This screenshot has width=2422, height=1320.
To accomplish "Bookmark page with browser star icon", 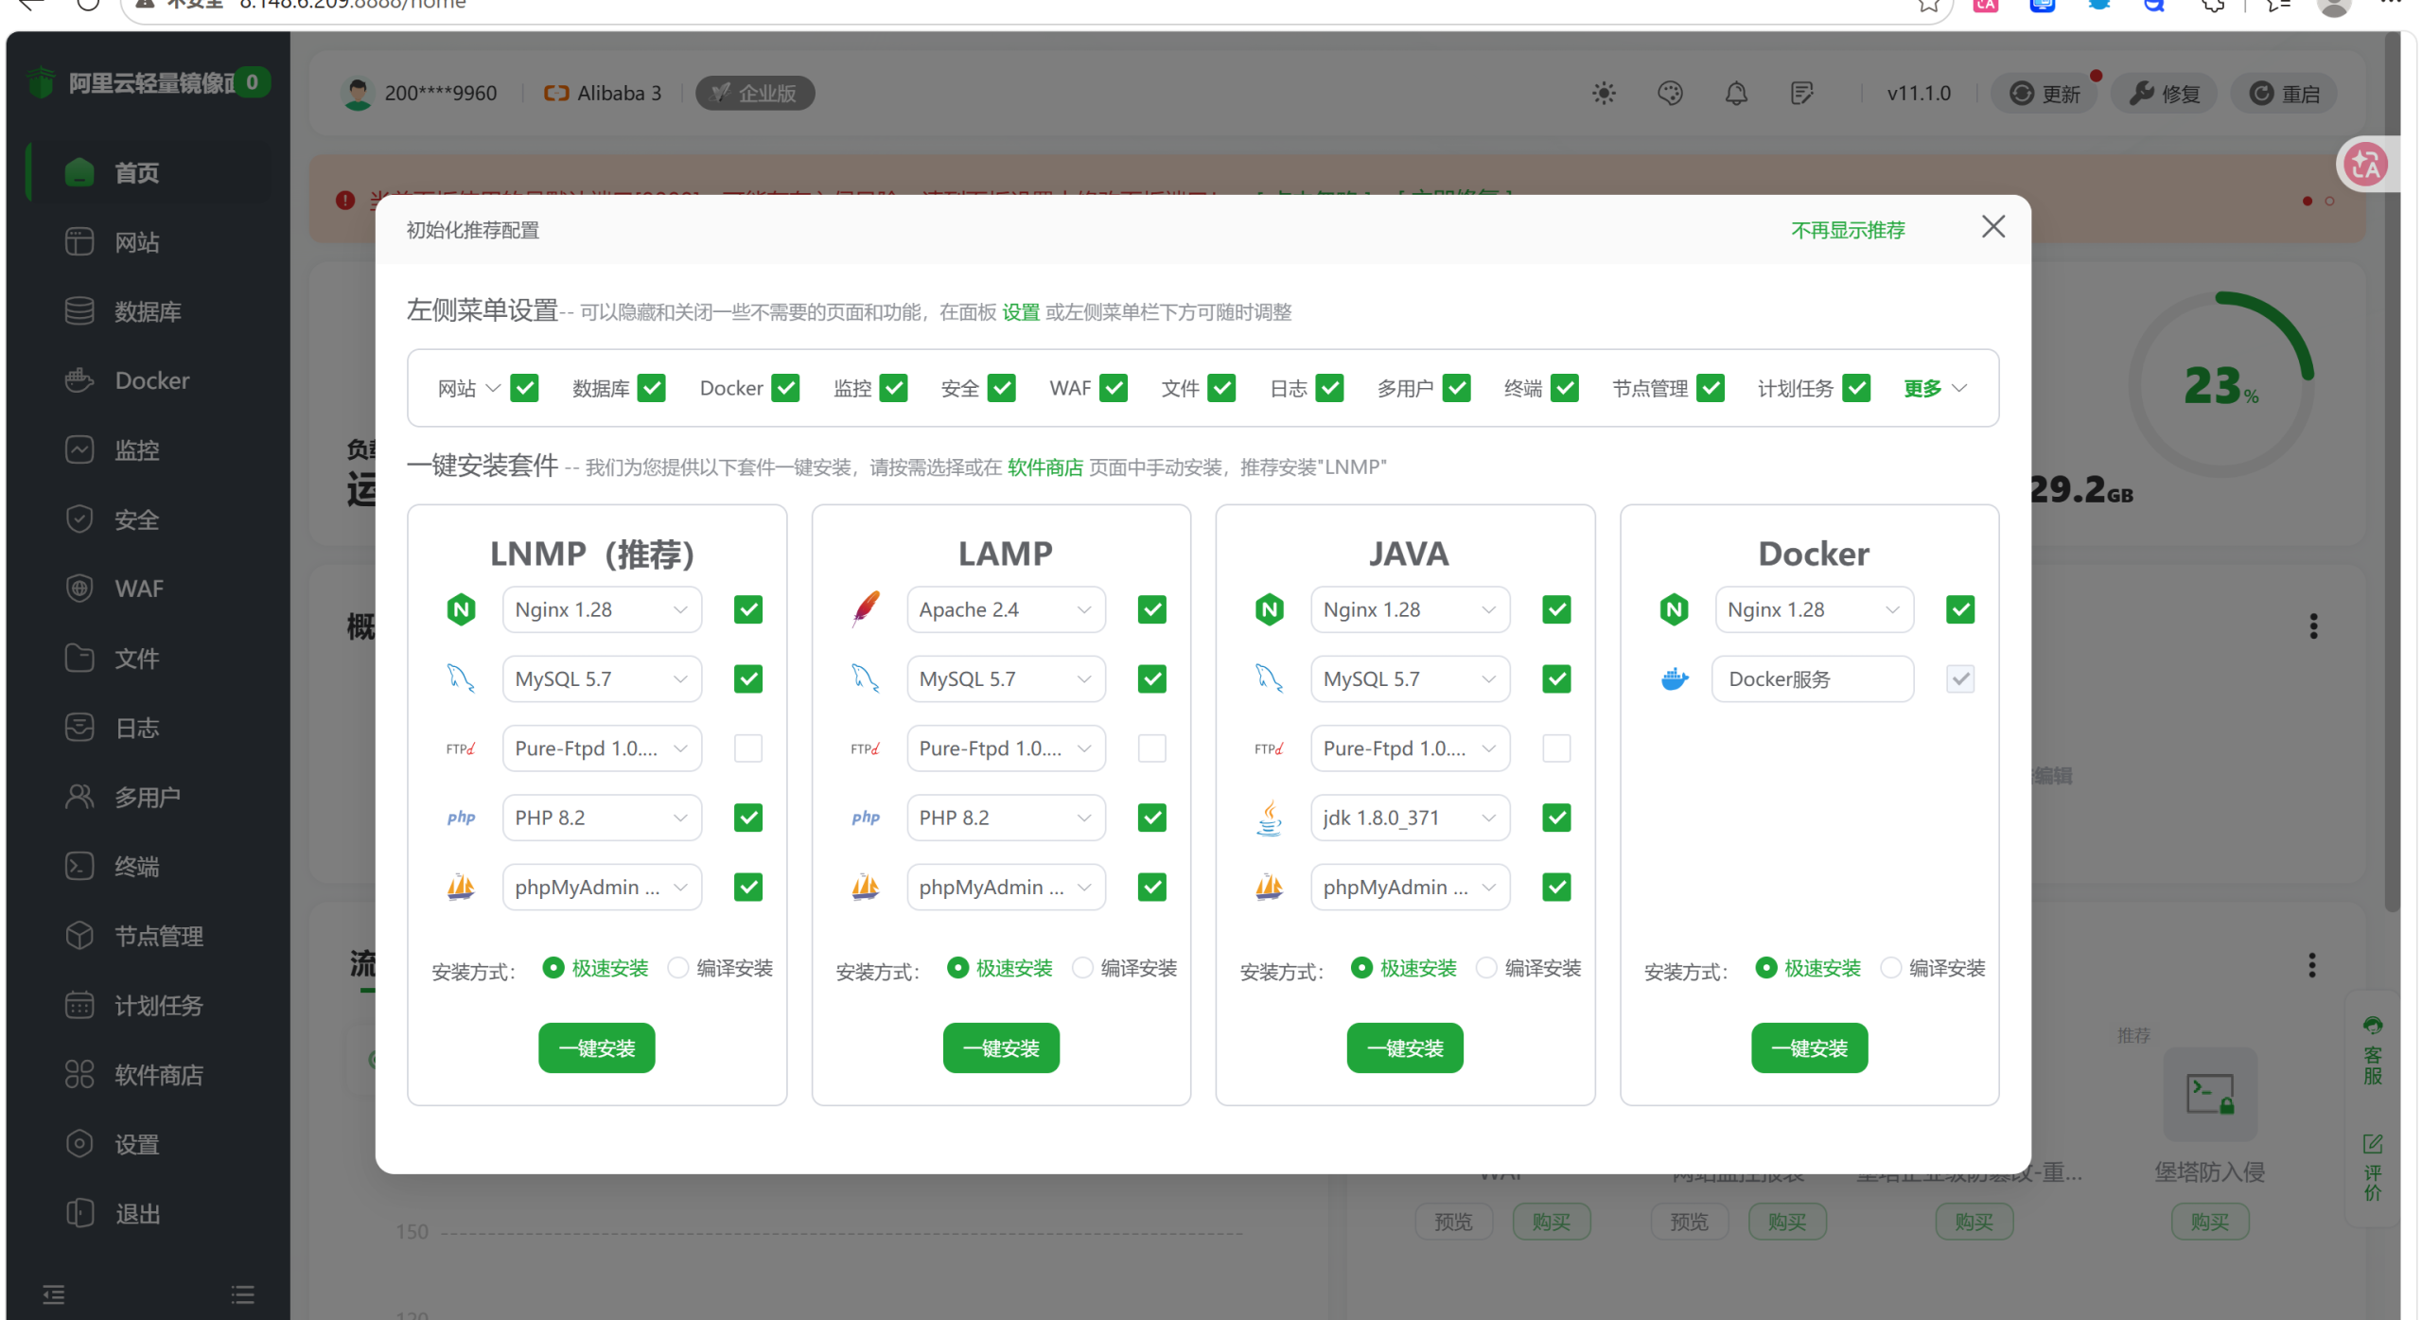I will [1929, 5].
